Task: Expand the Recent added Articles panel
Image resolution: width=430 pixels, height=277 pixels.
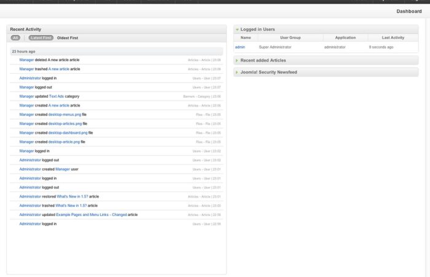Action: point(262,60)
